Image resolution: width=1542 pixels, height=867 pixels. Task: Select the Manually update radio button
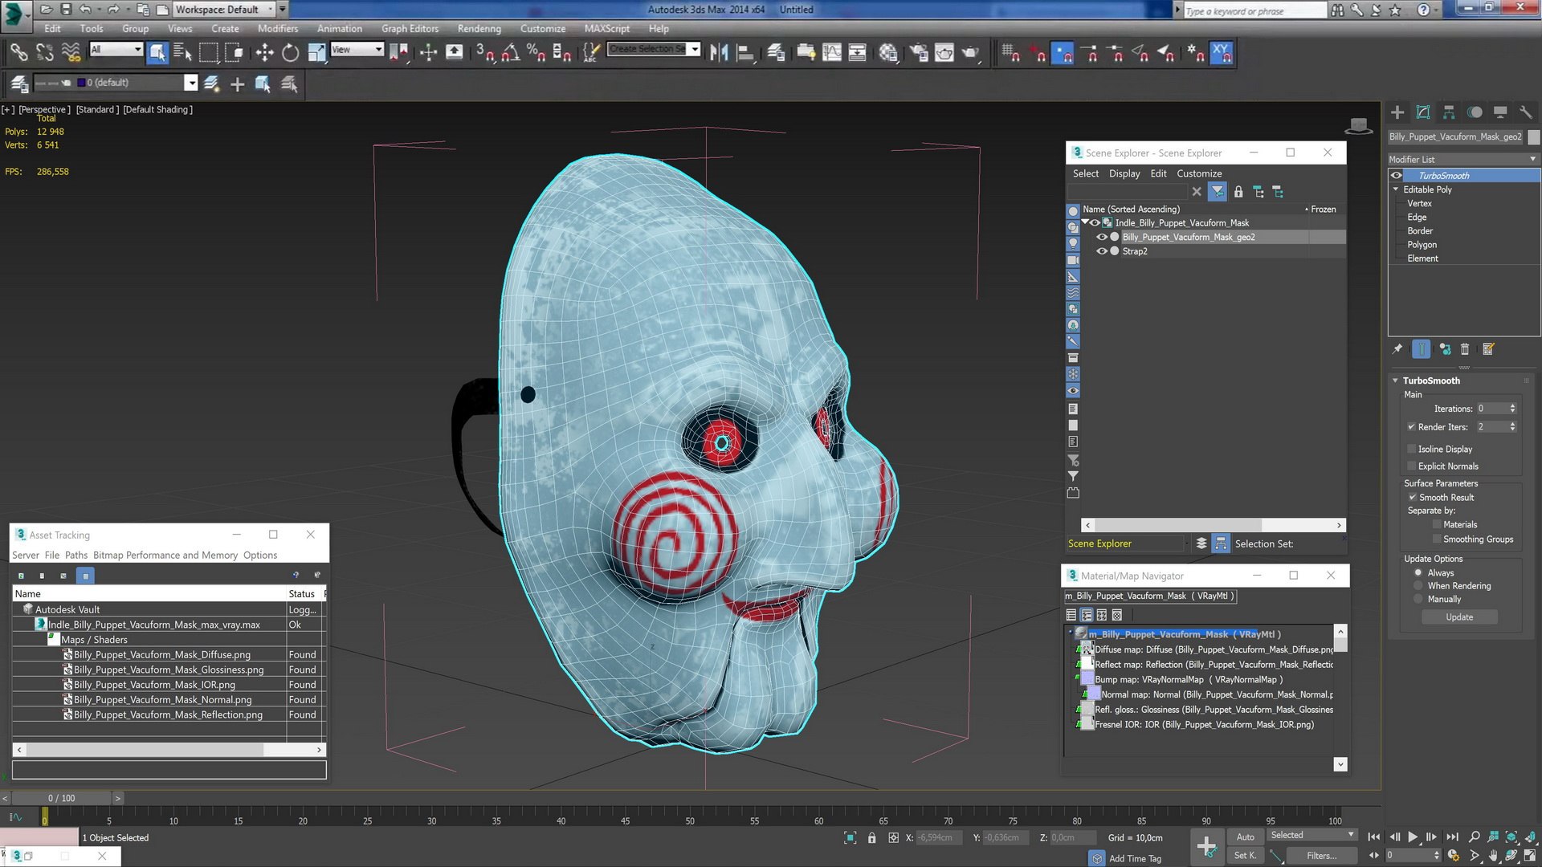coord(1418,600)
